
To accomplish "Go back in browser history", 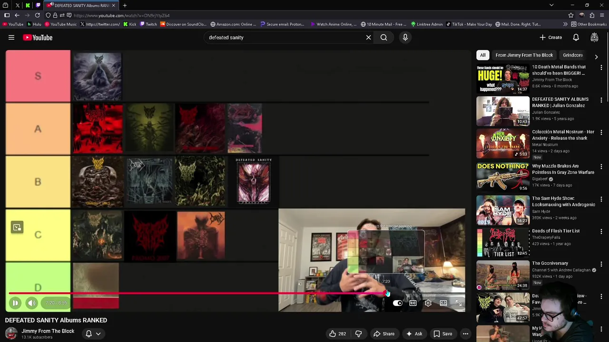I will [x=17, y=15].
